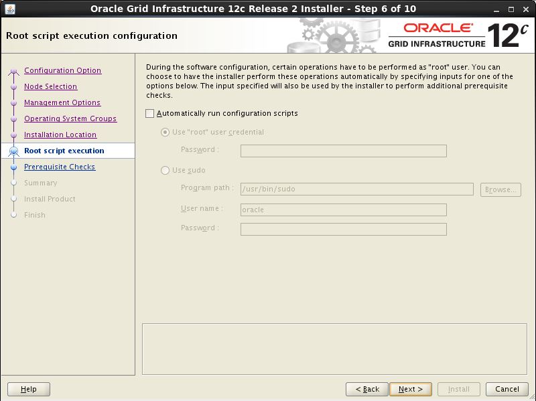Click the Java icon in the title bar
This screenshot has height=401, width=536.
click(10, 9)
